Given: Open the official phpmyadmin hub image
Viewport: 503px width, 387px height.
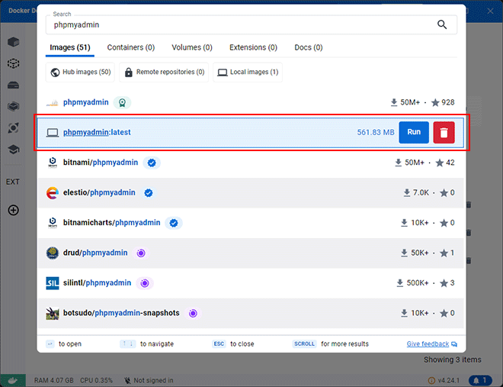Looking at the screenshot, I should pyautogui.click(x=85, y=102).
